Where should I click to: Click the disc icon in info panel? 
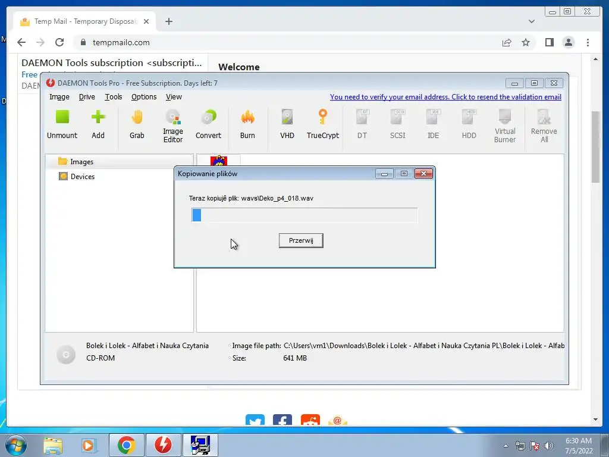point(66,355)
